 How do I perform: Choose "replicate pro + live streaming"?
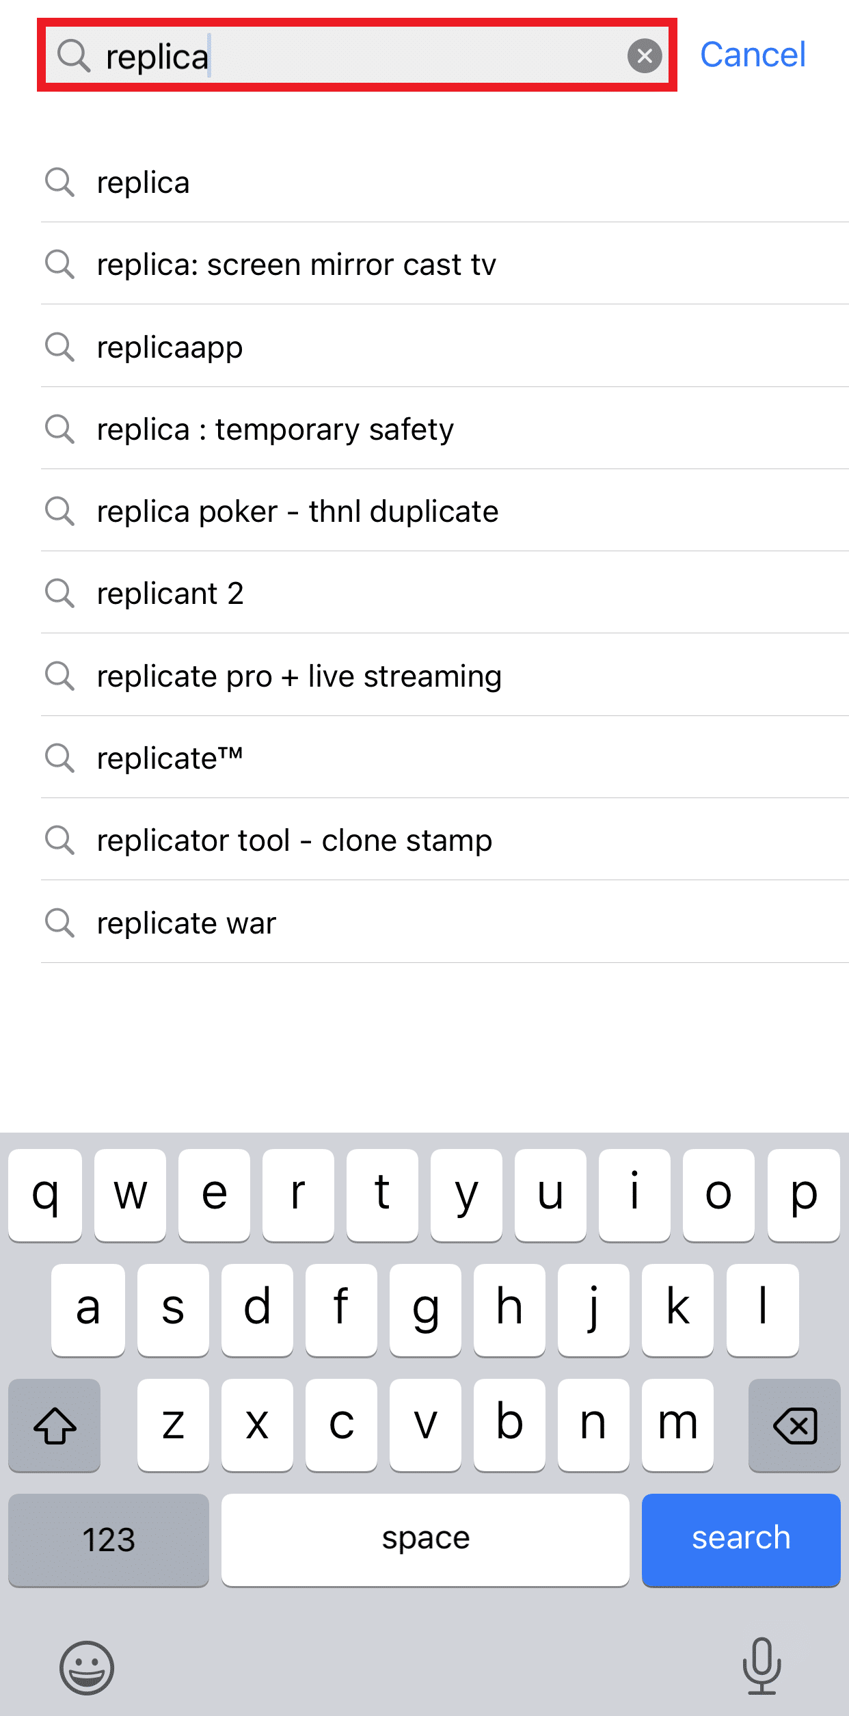pos(299,676)
